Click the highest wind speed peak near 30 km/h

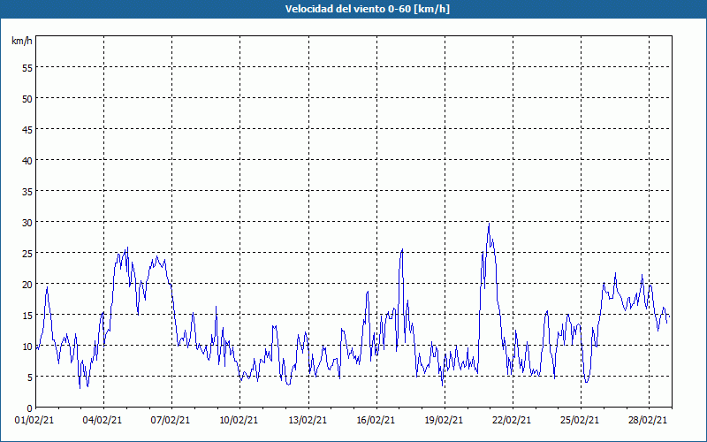click(489, 224)
